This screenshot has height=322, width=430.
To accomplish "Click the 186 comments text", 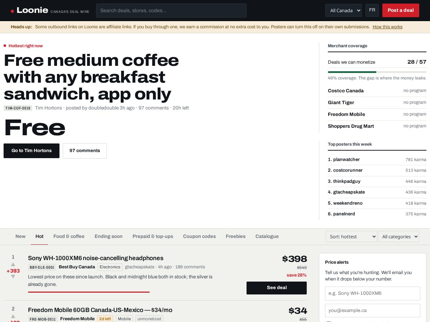I will pyautogui.click(x=190, y=267).
